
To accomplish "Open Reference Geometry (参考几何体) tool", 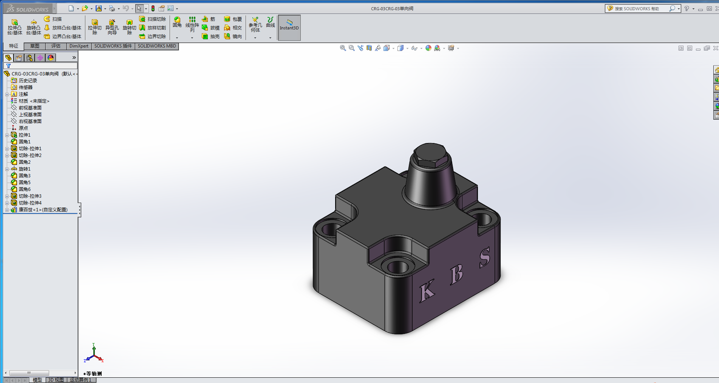I will (255, 25).
